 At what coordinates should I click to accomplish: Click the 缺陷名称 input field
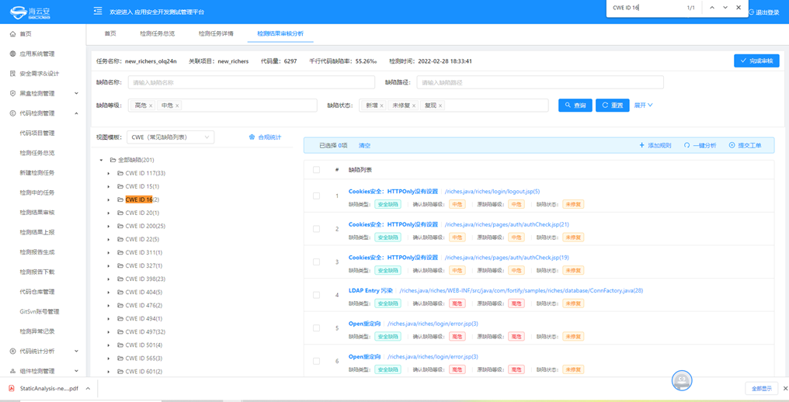[251, 82]
